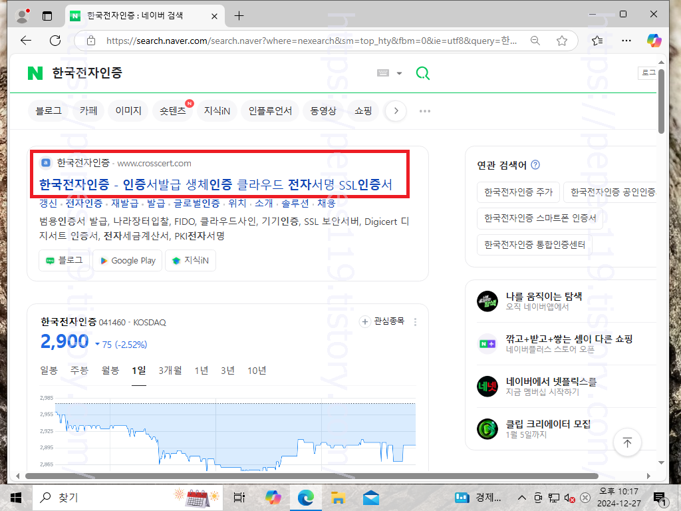Click the zoom magnifier in address bar
The height and width of the screenshot is (511, 681).
tap(535, 41)
